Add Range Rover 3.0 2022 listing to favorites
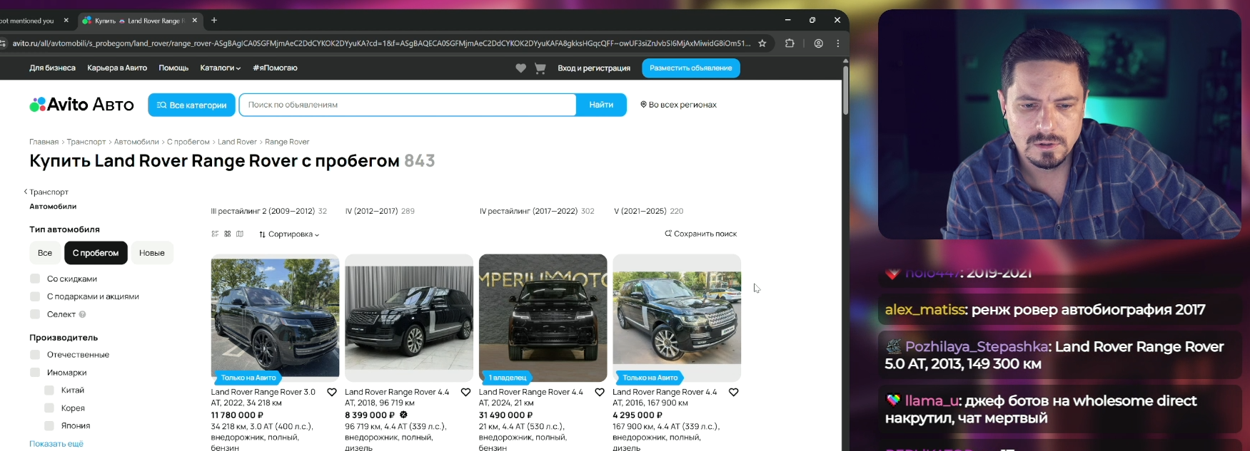 click(x=332, y=392)
